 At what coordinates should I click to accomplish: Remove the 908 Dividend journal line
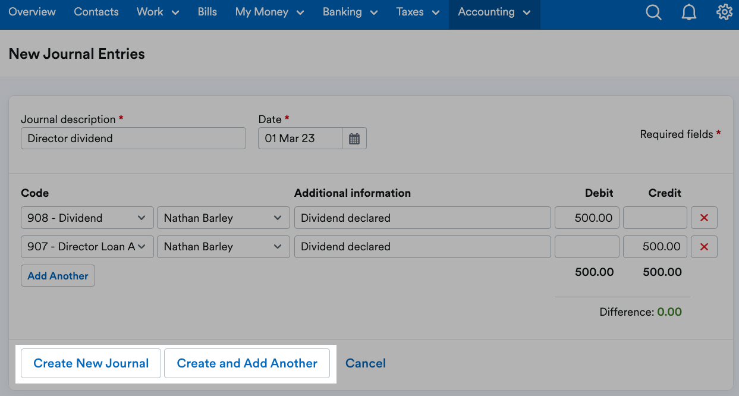pos(704,218)
